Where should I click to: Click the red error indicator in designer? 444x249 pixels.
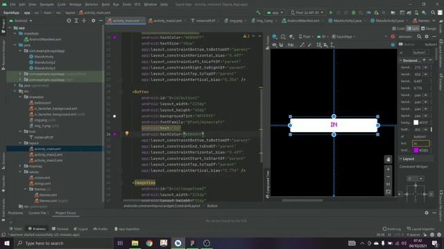click(393, 37)
